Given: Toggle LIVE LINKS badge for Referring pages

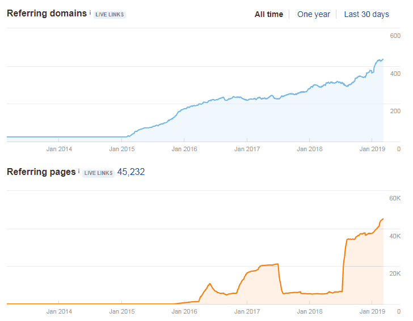Looking at the screenshot, I should pyautogui.click(x=98, y=173).
